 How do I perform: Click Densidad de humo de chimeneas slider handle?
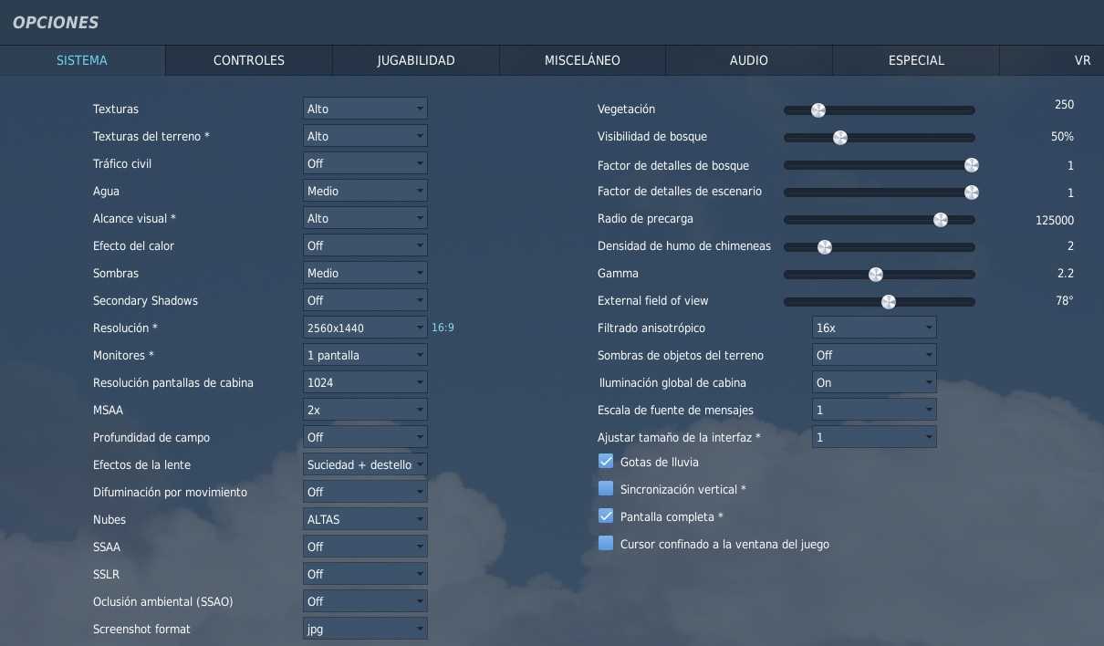pyautogui.click(x=825, y=247)
